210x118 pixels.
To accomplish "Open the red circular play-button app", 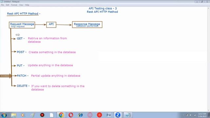I will click(x=99, y=115).
